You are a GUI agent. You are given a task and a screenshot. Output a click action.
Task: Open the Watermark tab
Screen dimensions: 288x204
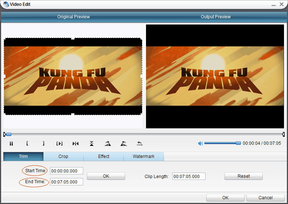pos(143,156)
